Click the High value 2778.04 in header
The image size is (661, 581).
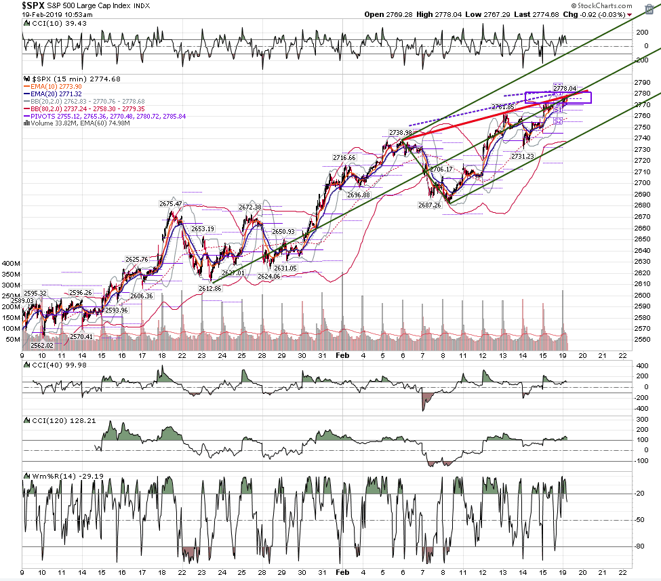coord(448,15)
